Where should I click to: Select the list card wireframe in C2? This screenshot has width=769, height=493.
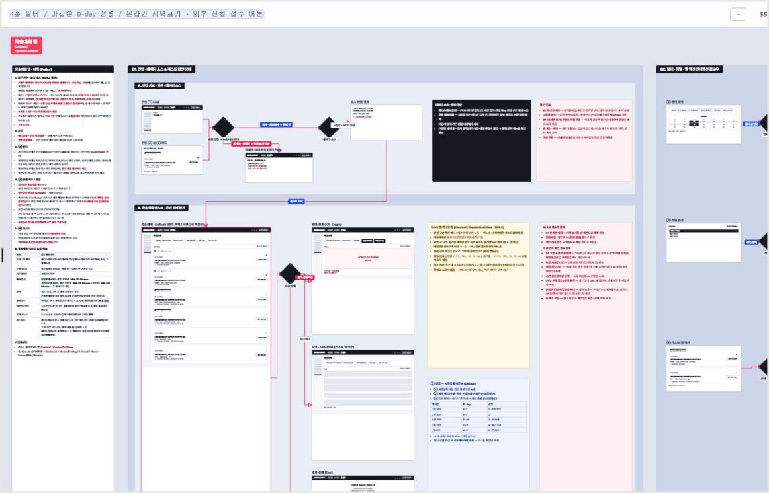[x=703, y=368]
